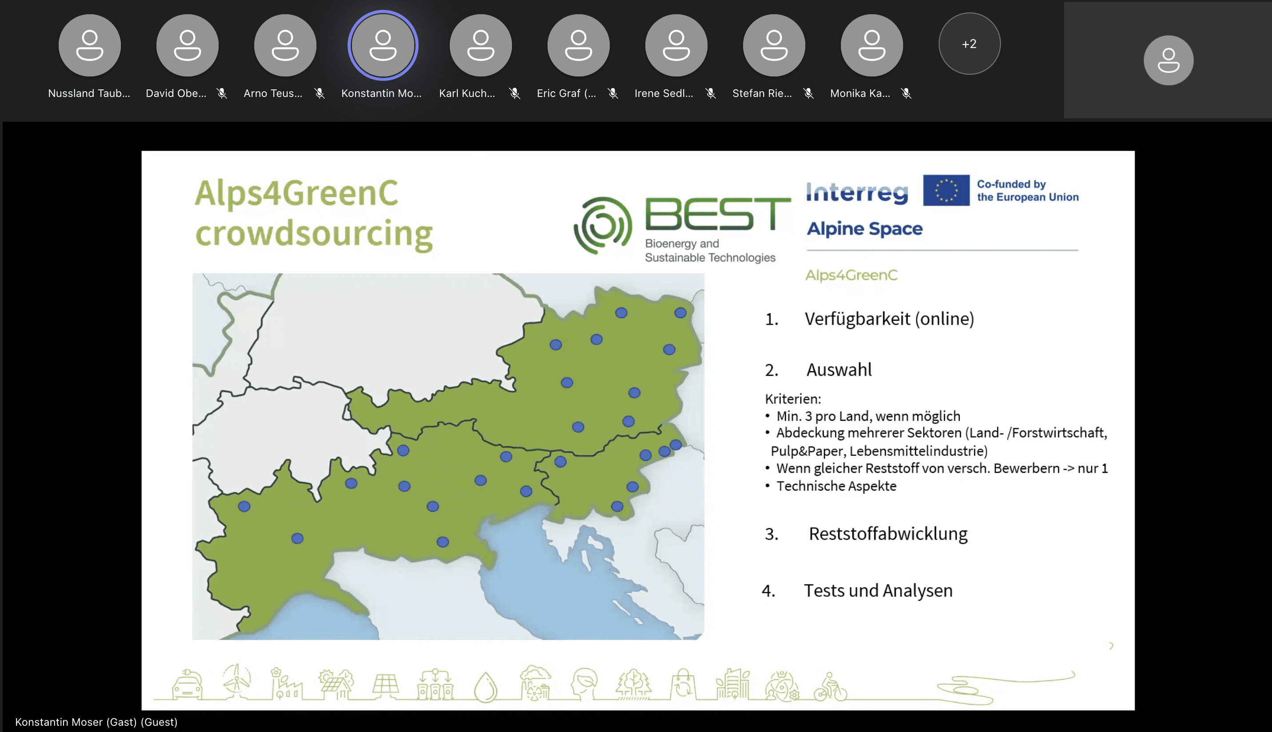Click the water drop icon in slide footer

tap(485, 686)
